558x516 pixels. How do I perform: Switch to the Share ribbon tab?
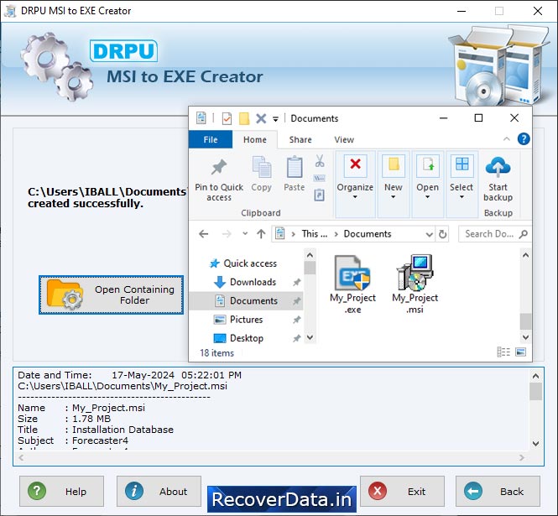[x=300, y=139]
